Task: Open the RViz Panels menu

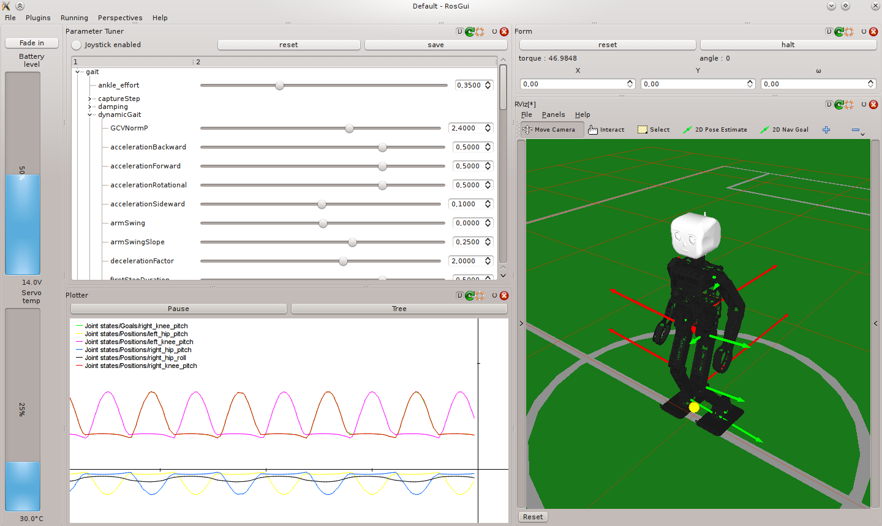Action: tap(553, 115)
